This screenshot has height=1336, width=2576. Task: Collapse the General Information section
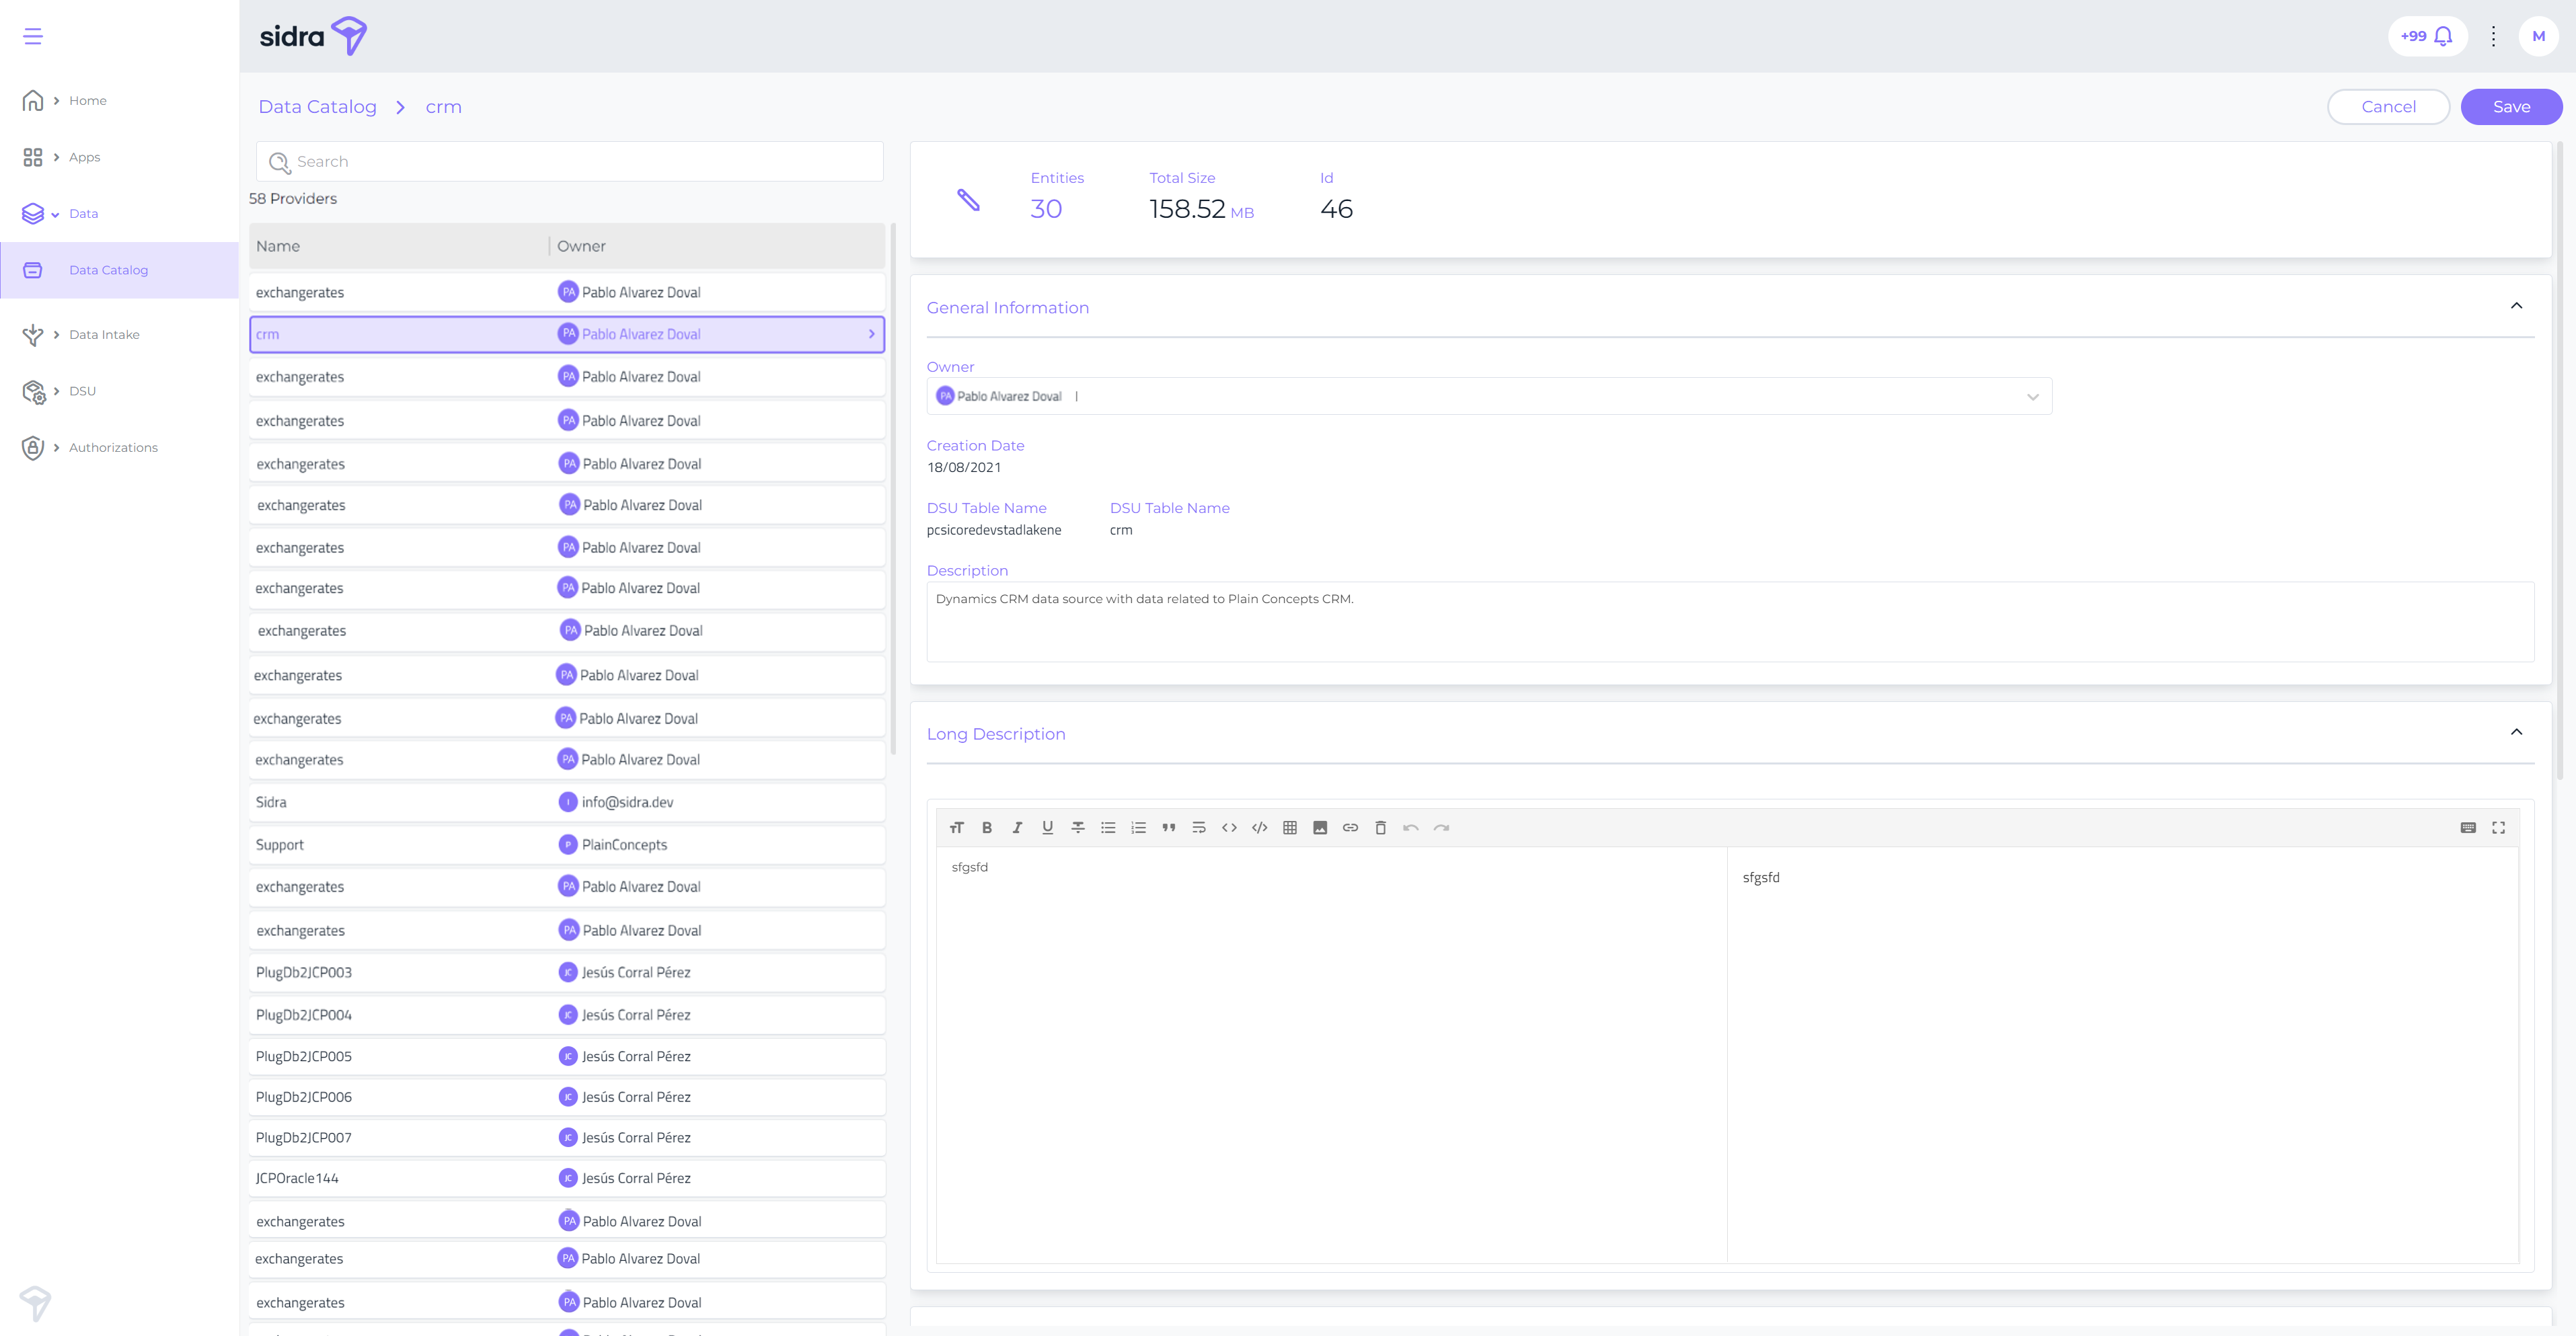[2516, 306]
